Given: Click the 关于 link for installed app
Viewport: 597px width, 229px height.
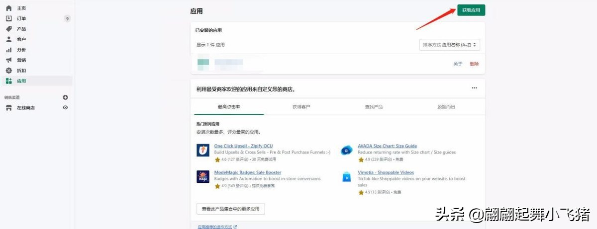Looking at the screenshot, I should point(458,64).
